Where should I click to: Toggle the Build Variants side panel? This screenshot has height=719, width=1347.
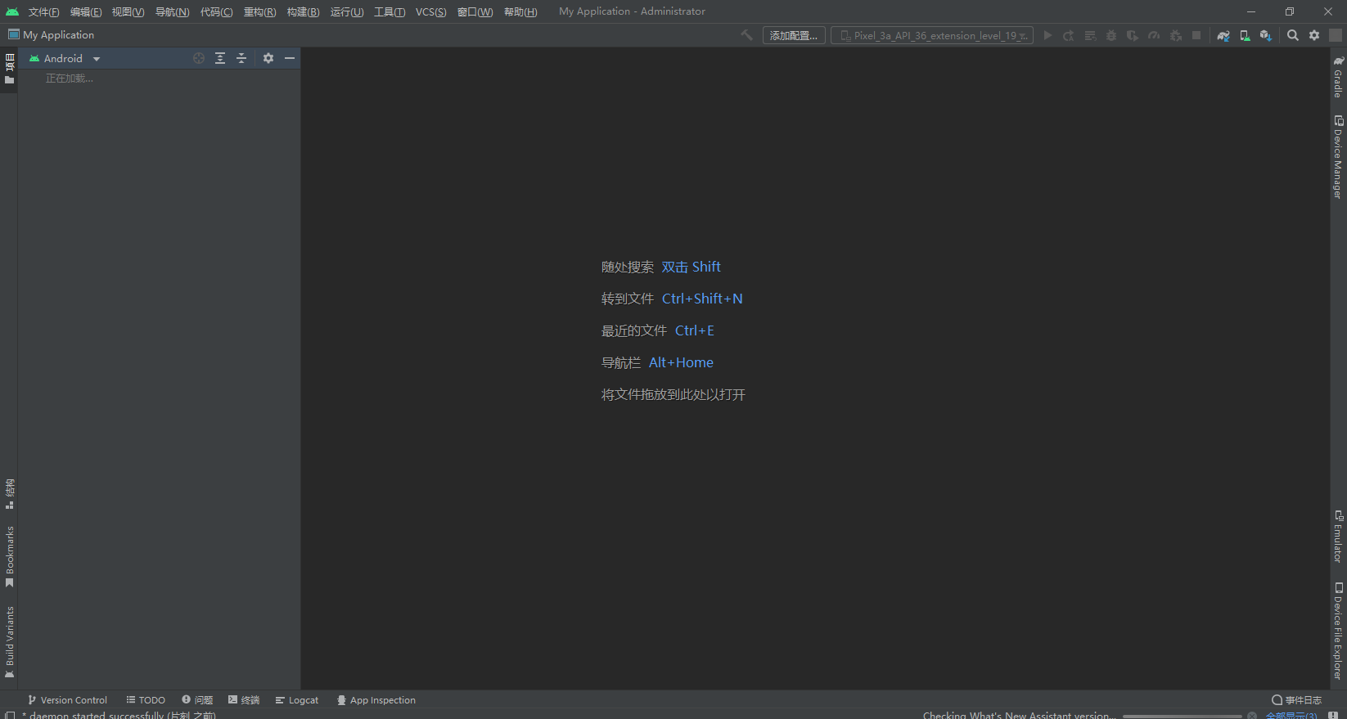click(x=10, y=641)
